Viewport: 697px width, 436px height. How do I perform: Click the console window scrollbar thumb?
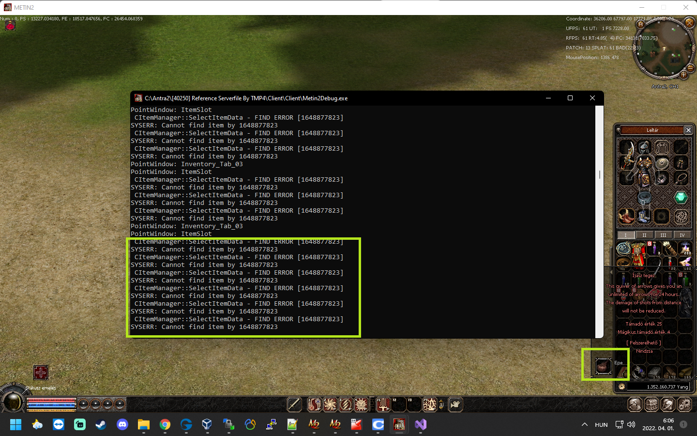point(599,174)
